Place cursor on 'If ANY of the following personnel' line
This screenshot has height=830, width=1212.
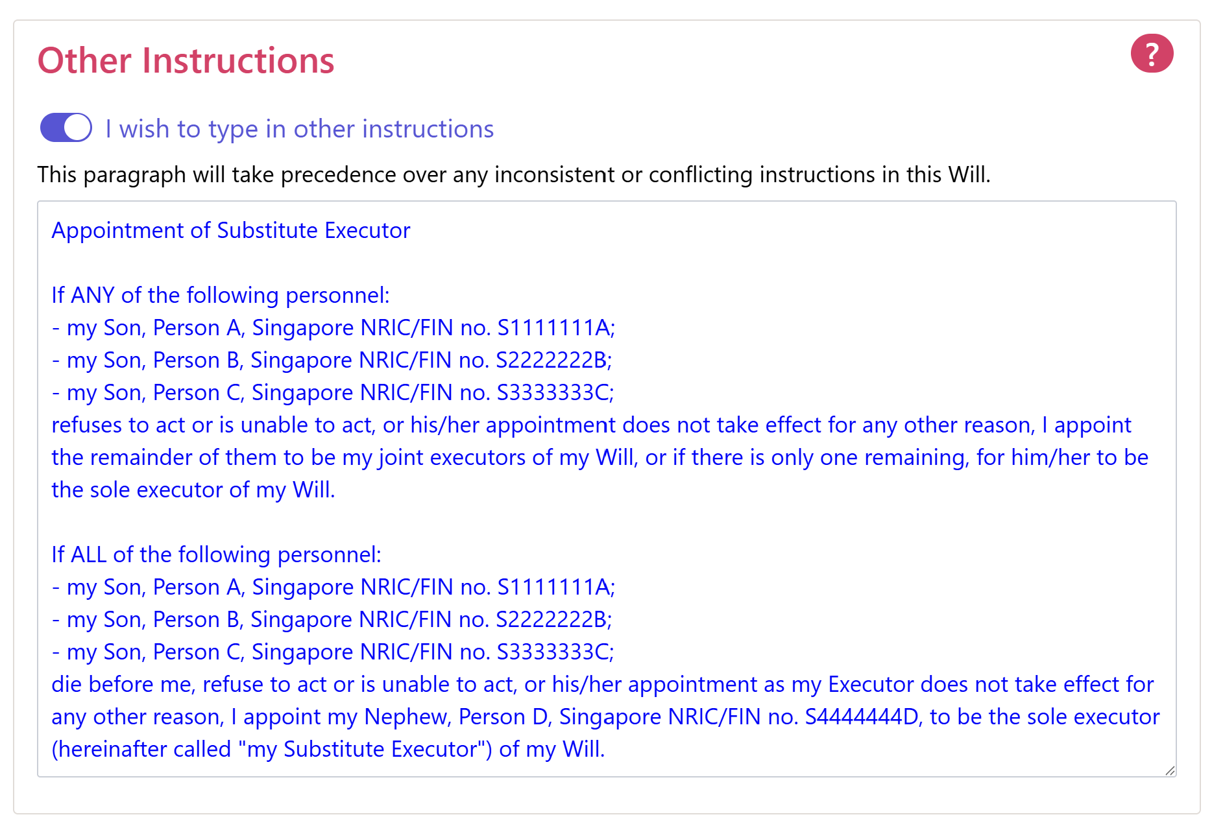pos(221,295)
